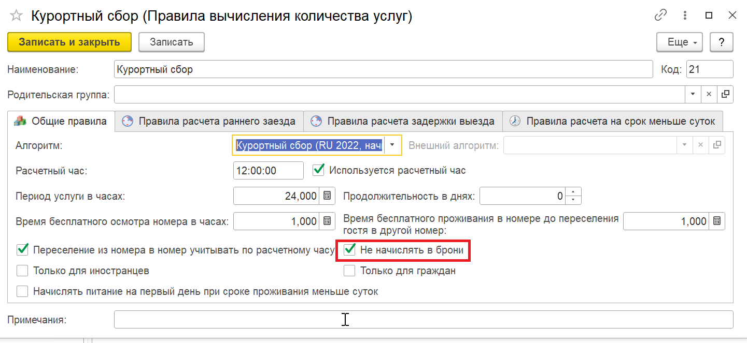Uncheck Не начислять в брони
The width and height of the screenshot is (747, 343).
[350, 250]
